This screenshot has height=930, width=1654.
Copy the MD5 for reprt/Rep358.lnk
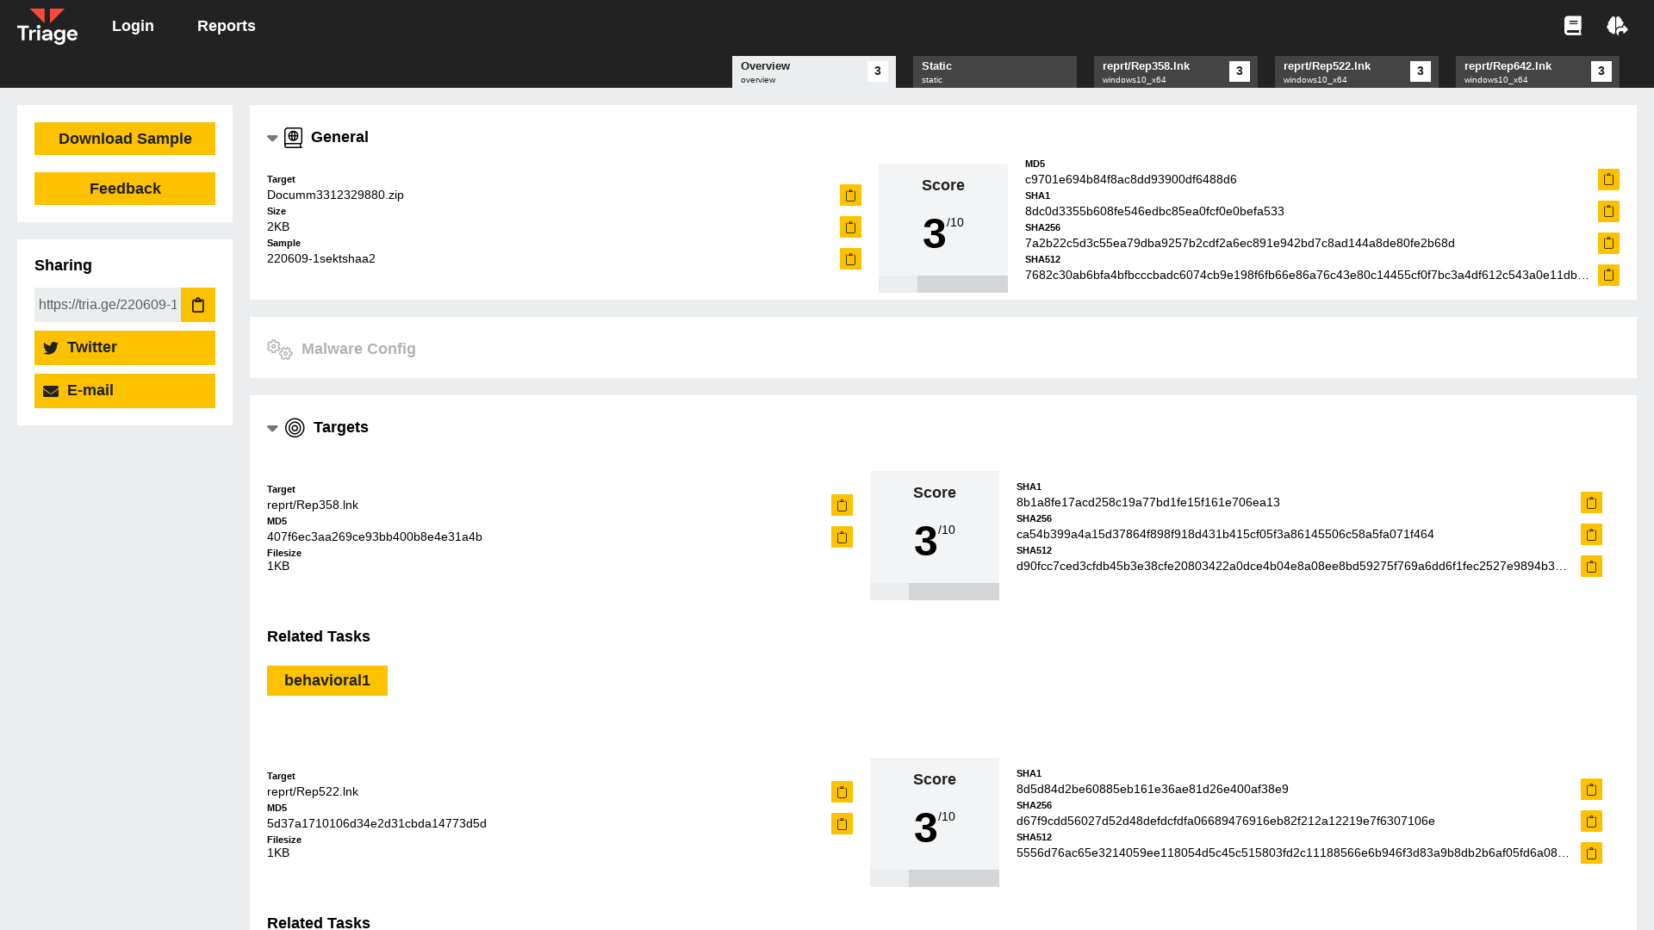842,536
